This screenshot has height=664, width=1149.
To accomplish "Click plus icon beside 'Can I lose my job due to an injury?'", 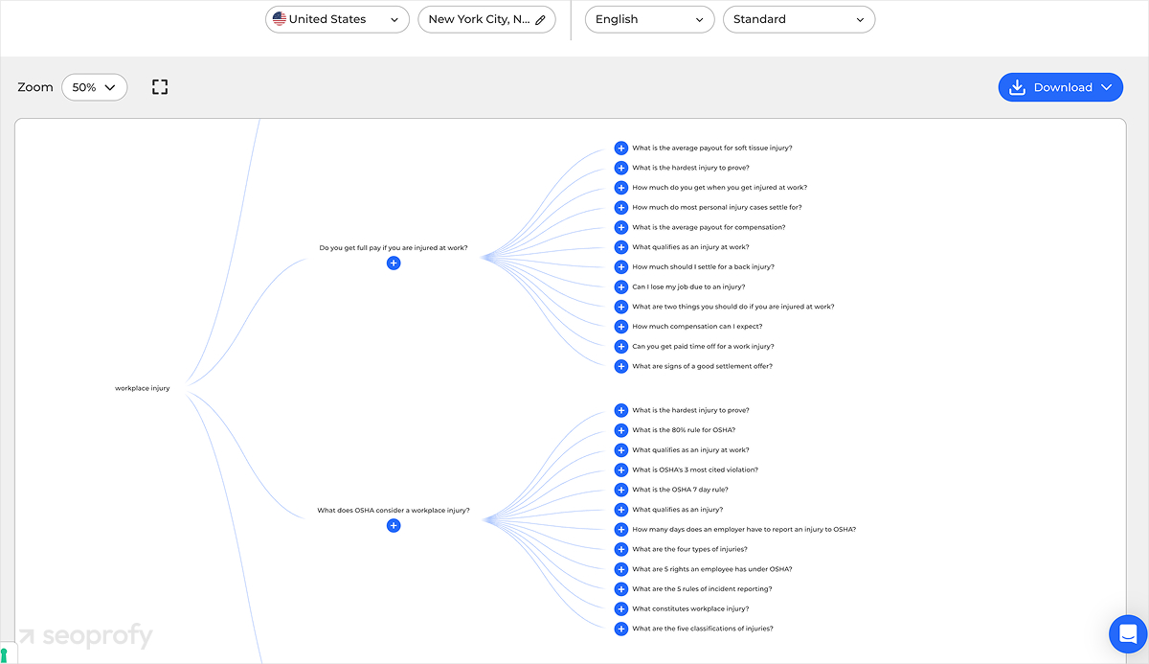I will [x=621, y=286].
